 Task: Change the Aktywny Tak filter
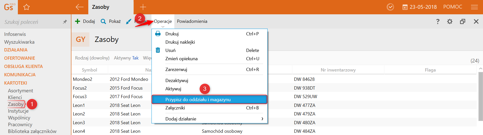[x=126, y=58]
